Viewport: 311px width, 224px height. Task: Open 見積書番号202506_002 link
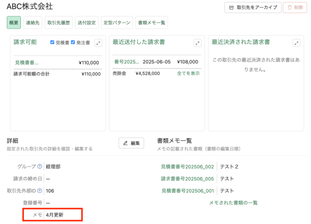tap(187, 166)
